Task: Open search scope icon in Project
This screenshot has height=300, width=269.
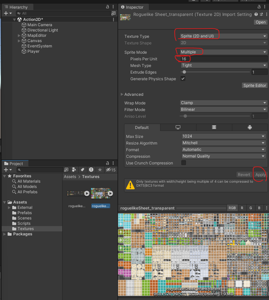Action: point(66,170)
